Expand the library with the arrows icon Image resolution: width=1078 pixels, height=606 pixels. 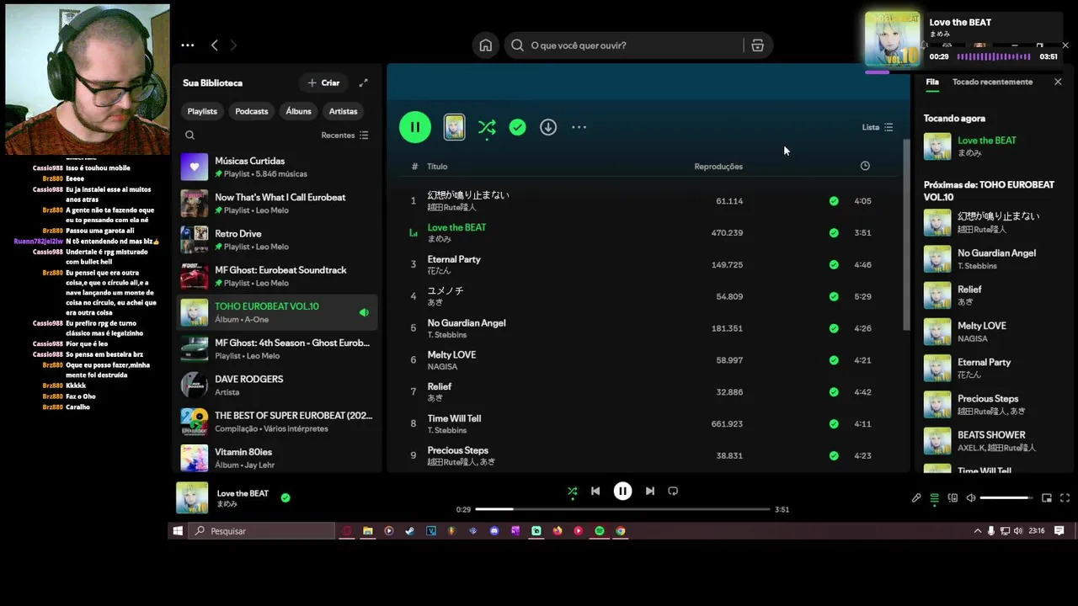[x=363, y=82]
